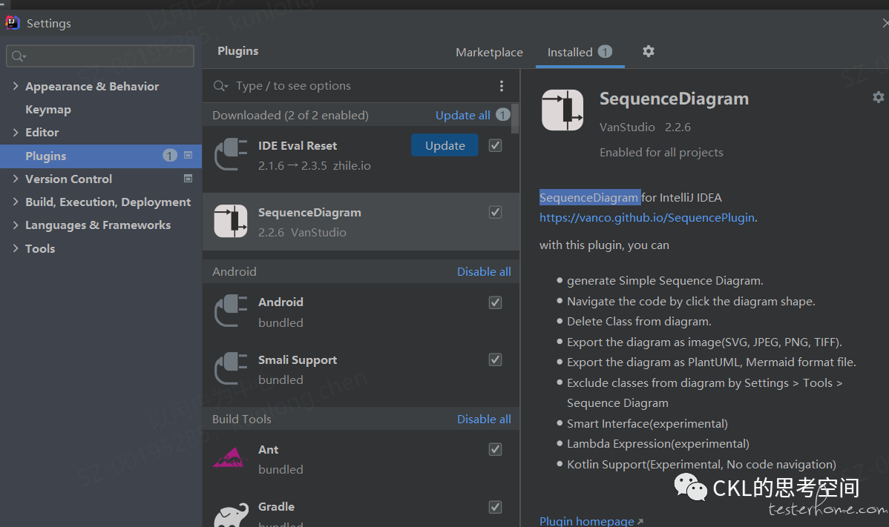889x527 pixels.
Task: Click the settings search magnifier icon
Action: point(19,56)
